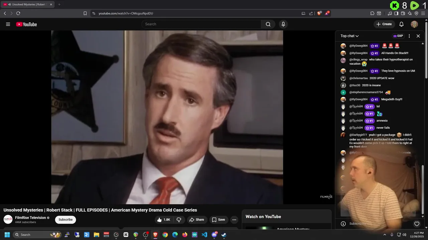The height and width of the screenshot is (240, 428).
Task: Open browser extensions puzzle icon
Action: [x=372, y=13]
